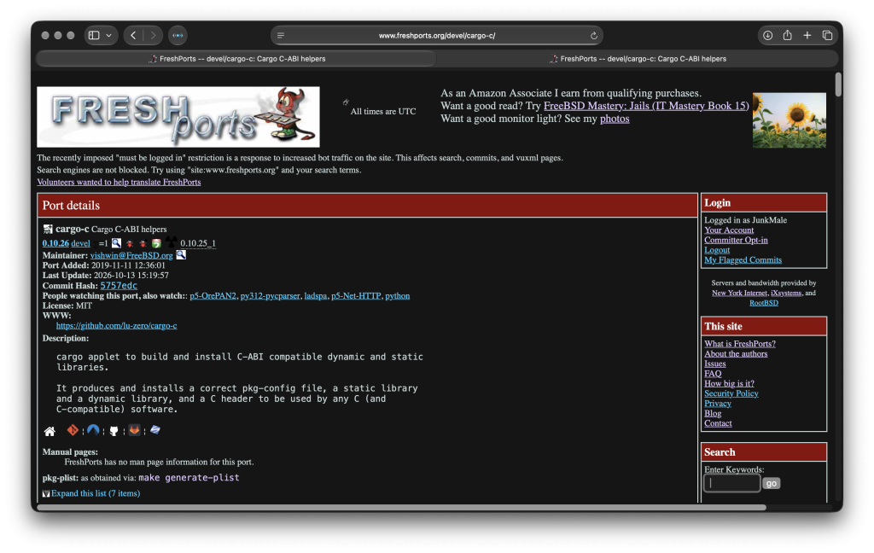Screen dimensions: 874x553
Task: Open the ladspa port link
Action: [316, 296]
